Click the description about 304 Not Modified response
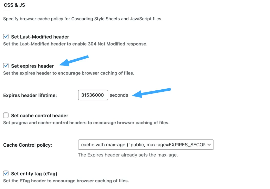 tap(75, 44)
